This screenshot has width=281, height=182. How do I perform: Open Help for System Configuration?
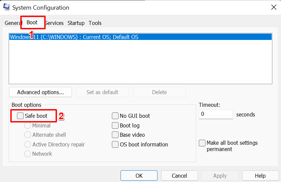click(260, 176)
